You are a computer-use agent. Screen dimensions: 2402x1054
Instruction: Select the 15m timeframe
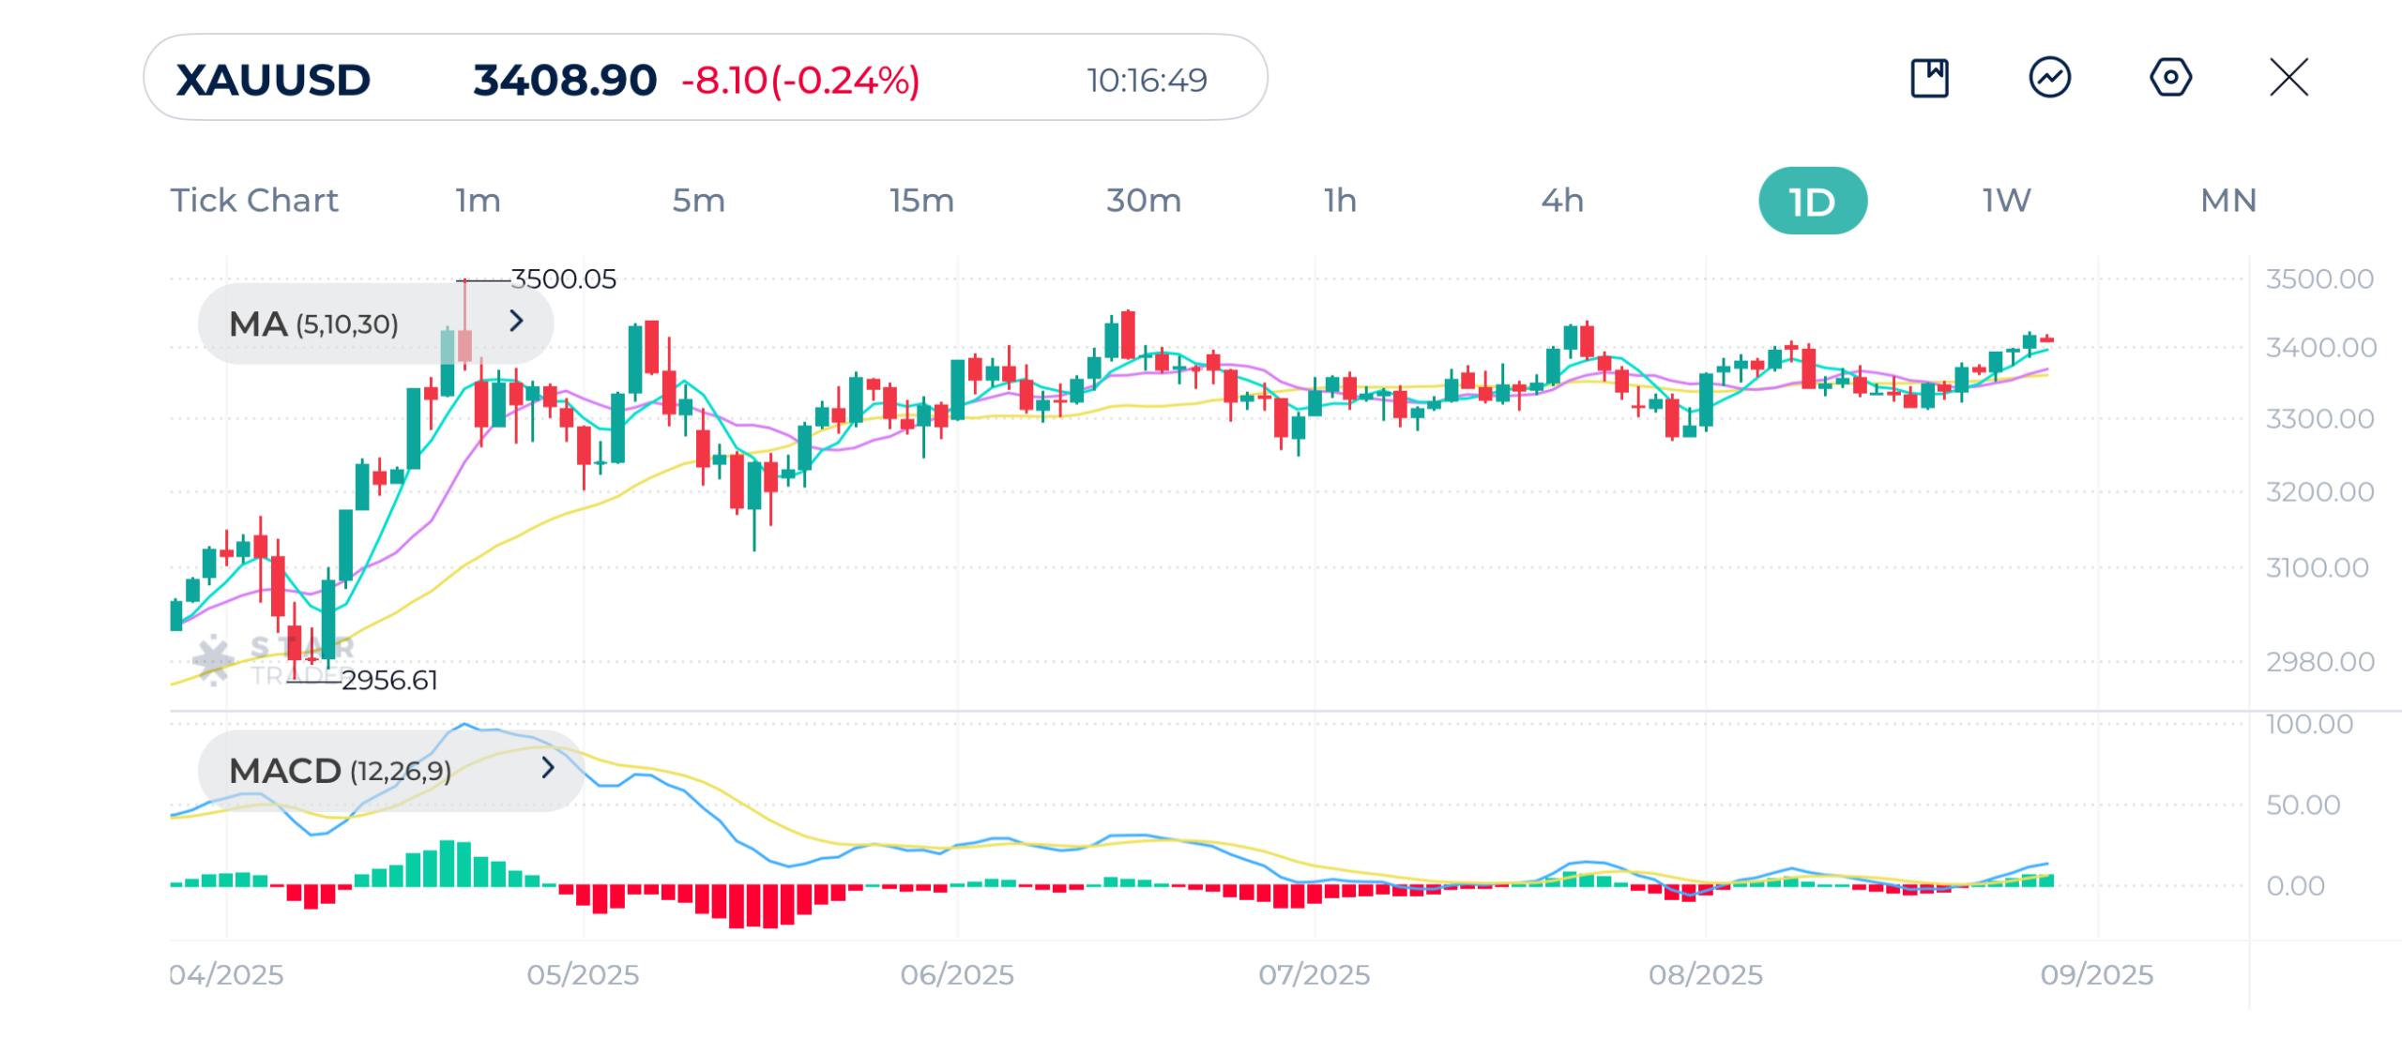click(x=921, y=201)
